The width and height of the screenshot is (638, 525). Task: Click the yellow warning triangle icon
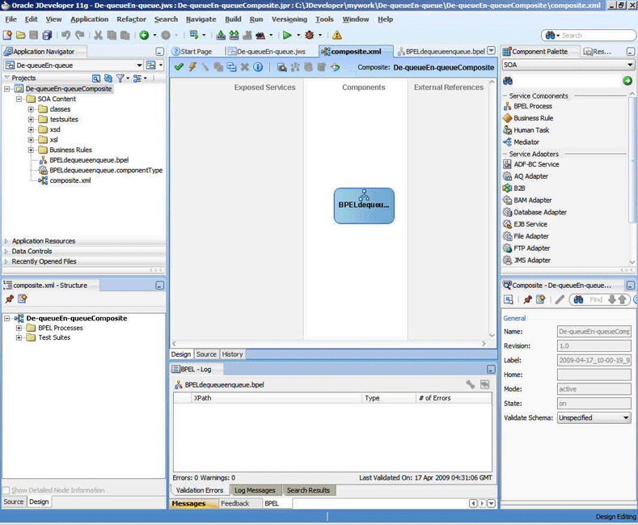point(337,36)
